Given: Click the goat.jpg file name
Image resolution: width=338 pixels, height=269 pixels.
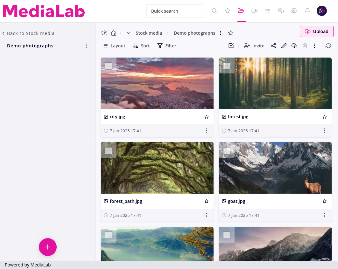Looking at the screenshot, I should 236,201.
